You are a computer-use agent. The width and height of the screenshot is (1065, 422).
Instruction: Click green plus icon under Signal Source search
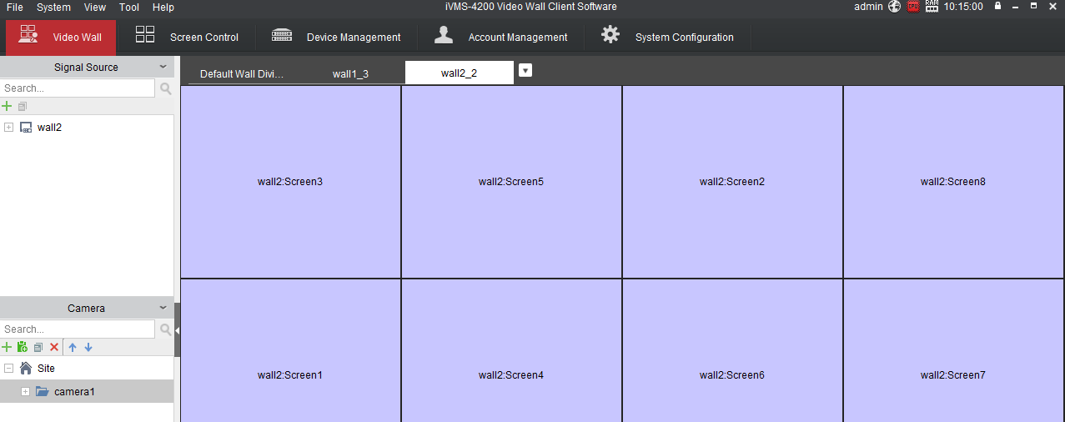pyautogui.click(x=7, y=106)
